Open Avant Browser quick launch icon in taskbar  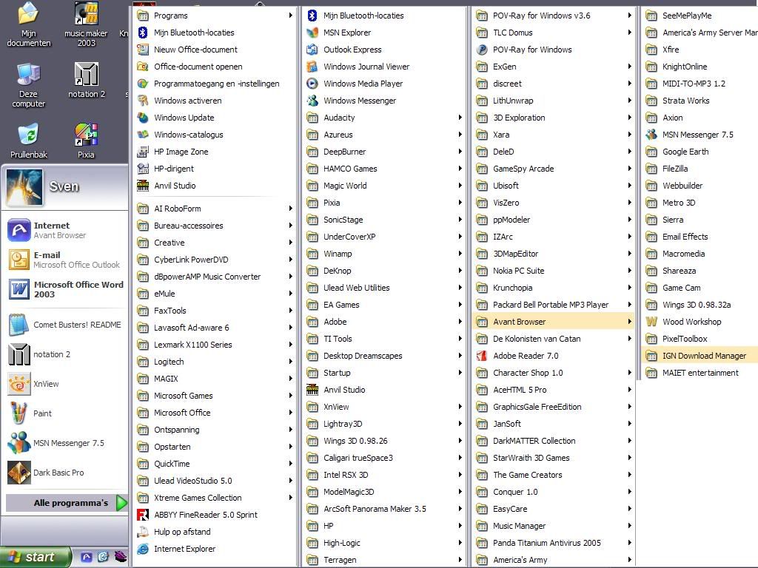tap(86, 557)
